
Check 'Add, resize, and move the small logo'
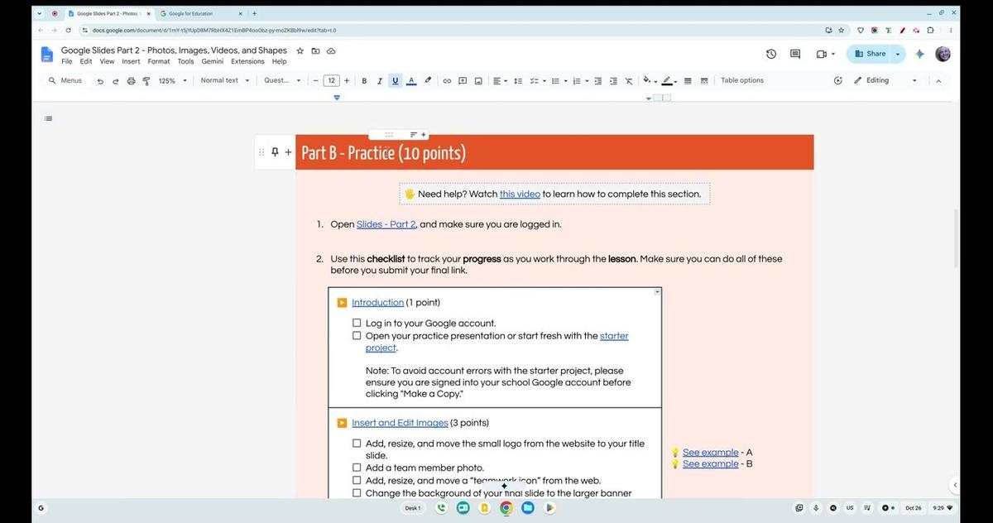[x=357, y=444]
